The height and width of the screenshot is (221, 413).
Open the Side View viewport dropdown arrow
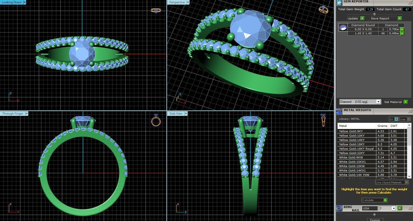186,114
